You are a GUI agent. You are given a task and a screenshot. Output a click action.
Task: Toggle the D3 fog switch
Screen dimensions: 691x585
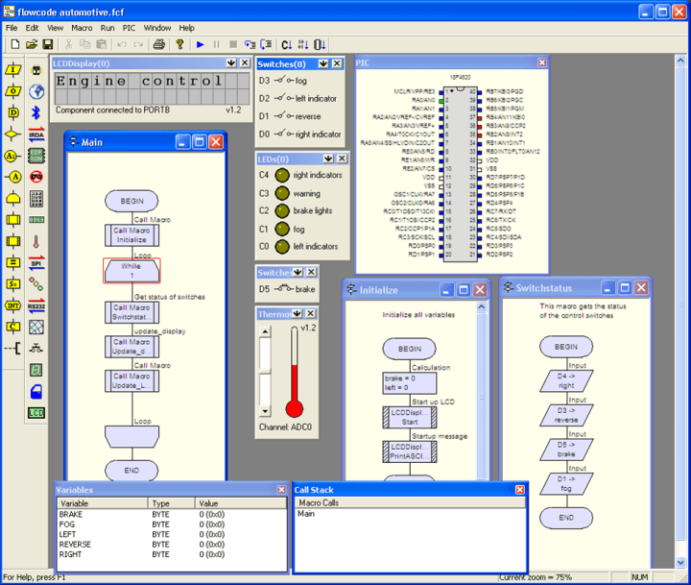coord(284,81)
